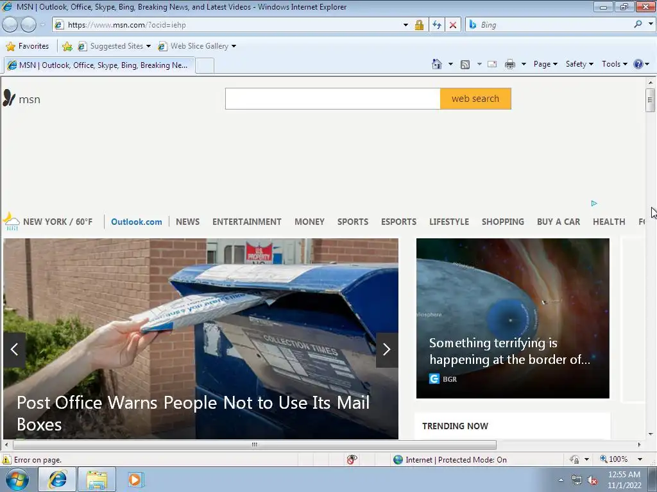Click the New York weather icon
This screenshot has height=492, width=657.
point(12,221)
